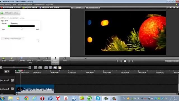Open the Инструменты menu
The height and width of the screenshot is (101, 179).
(x=39, y=5)
